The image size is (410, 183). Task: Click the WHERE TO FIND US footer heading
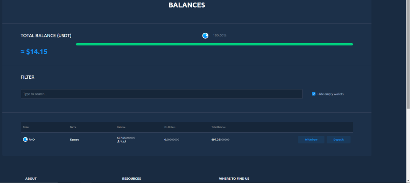tap(234, 179)
